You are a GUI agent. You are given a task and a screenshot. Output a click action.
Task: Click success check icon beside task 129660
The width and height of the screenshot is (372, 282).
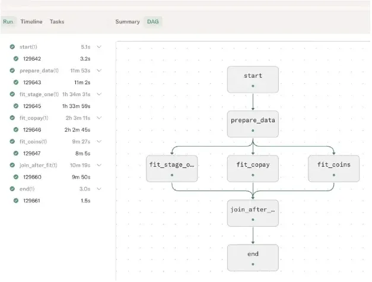pos(16,177)
